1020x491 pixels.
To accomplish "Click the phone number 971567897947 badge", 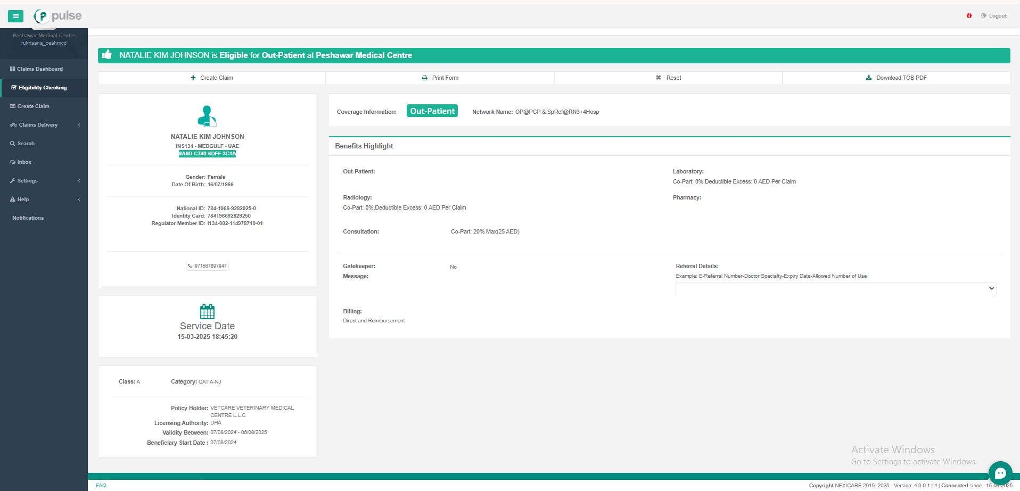I will tap(208, 266).
